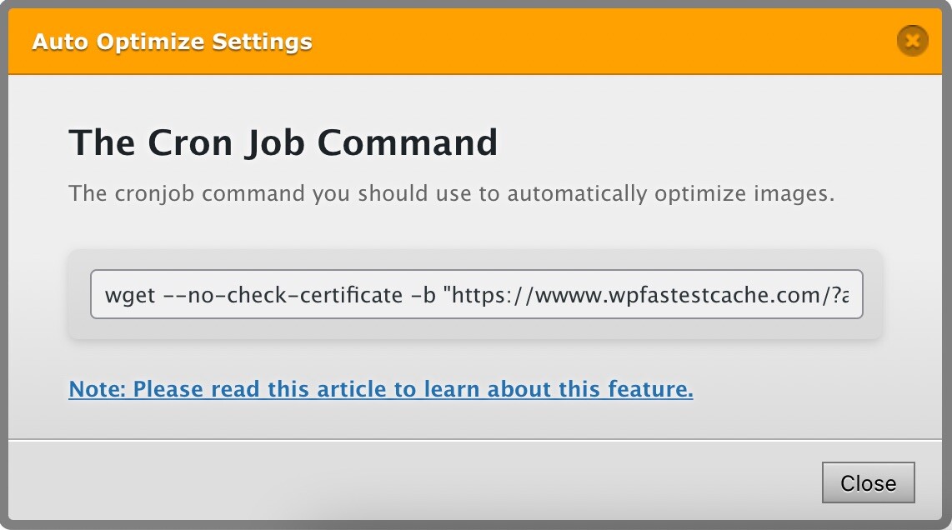The image size is (952, 530).
Task: Click the word 'Command' in the heading
Action: 408,142
